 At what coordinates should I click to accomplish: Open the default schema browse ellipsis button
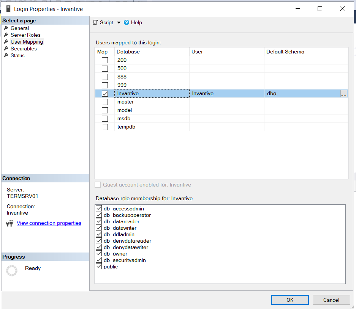pos(344,93)
